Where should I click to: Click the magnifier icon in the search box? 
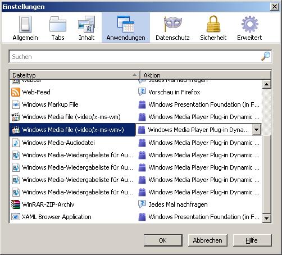pos(266,56)
